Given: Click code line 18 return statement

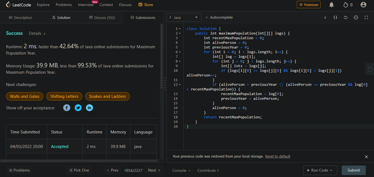Looking at the screenshot, I should pyautogui.click(x=233, y=117).
